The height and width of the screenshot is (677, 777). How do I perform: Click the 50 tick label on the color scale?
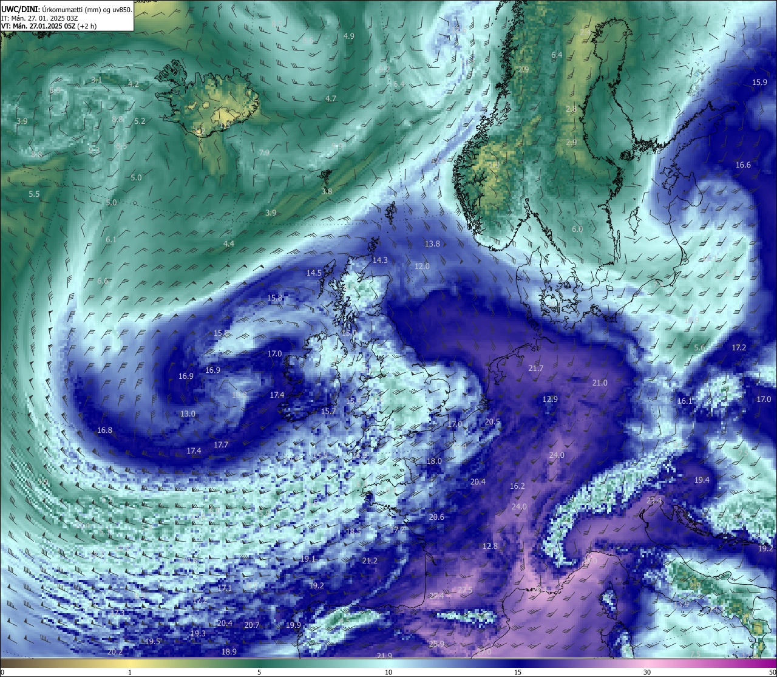pyautogui.click(x=772, y=672)
